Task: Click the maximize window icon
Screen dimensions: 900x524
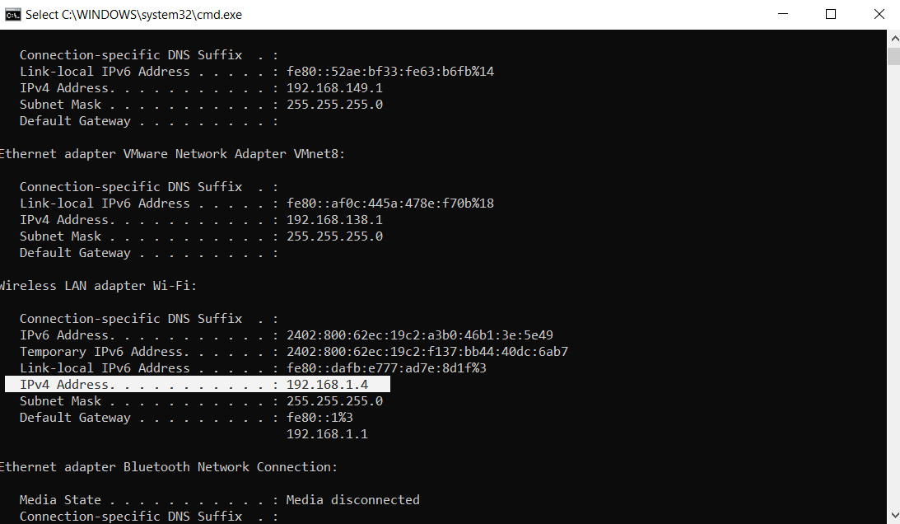Action: pyautogui.click(x=831, y=14)
